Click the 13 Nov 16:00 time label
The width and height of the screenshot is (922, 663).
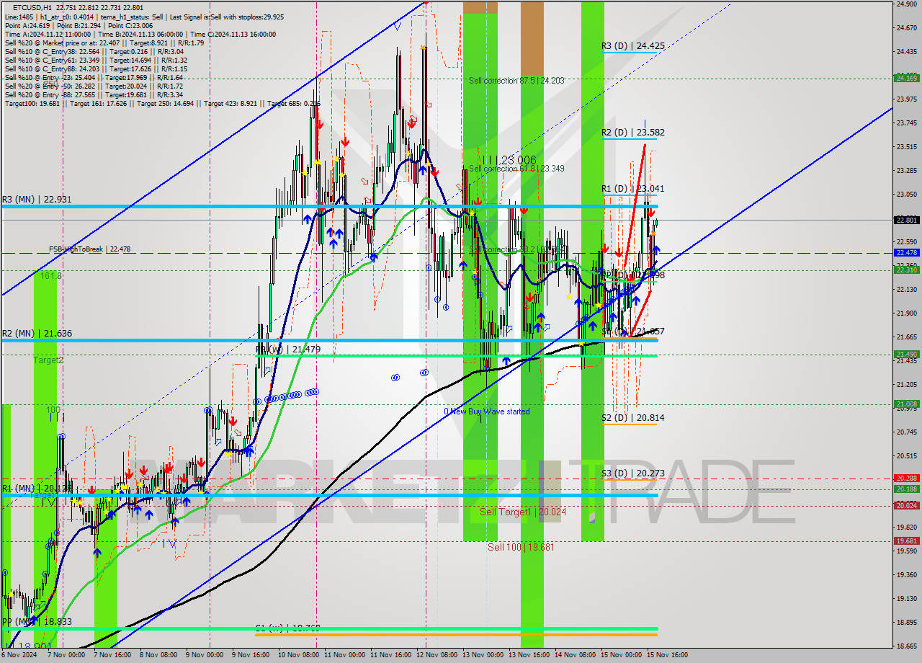pyautogui.click(x=528, y=655)
